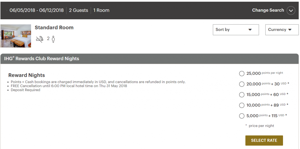Choose the 20,000 points + 30 USD rate
300x149 pixels.
242,84
